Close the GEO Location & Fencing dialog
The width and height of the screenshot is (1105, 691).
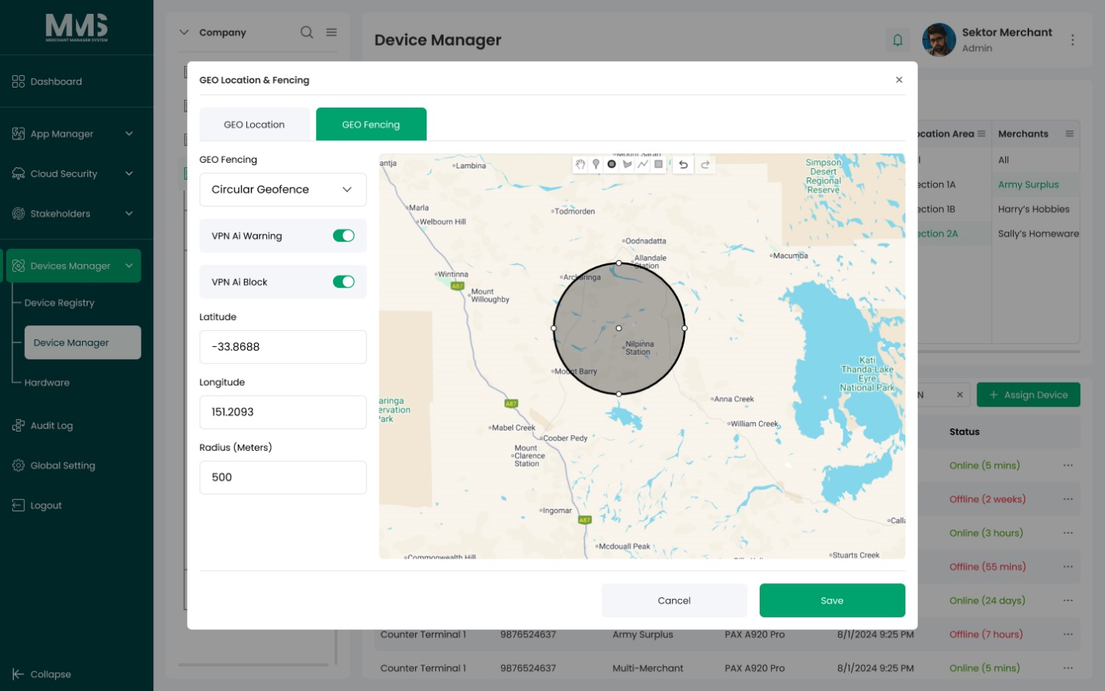(899, 80)
